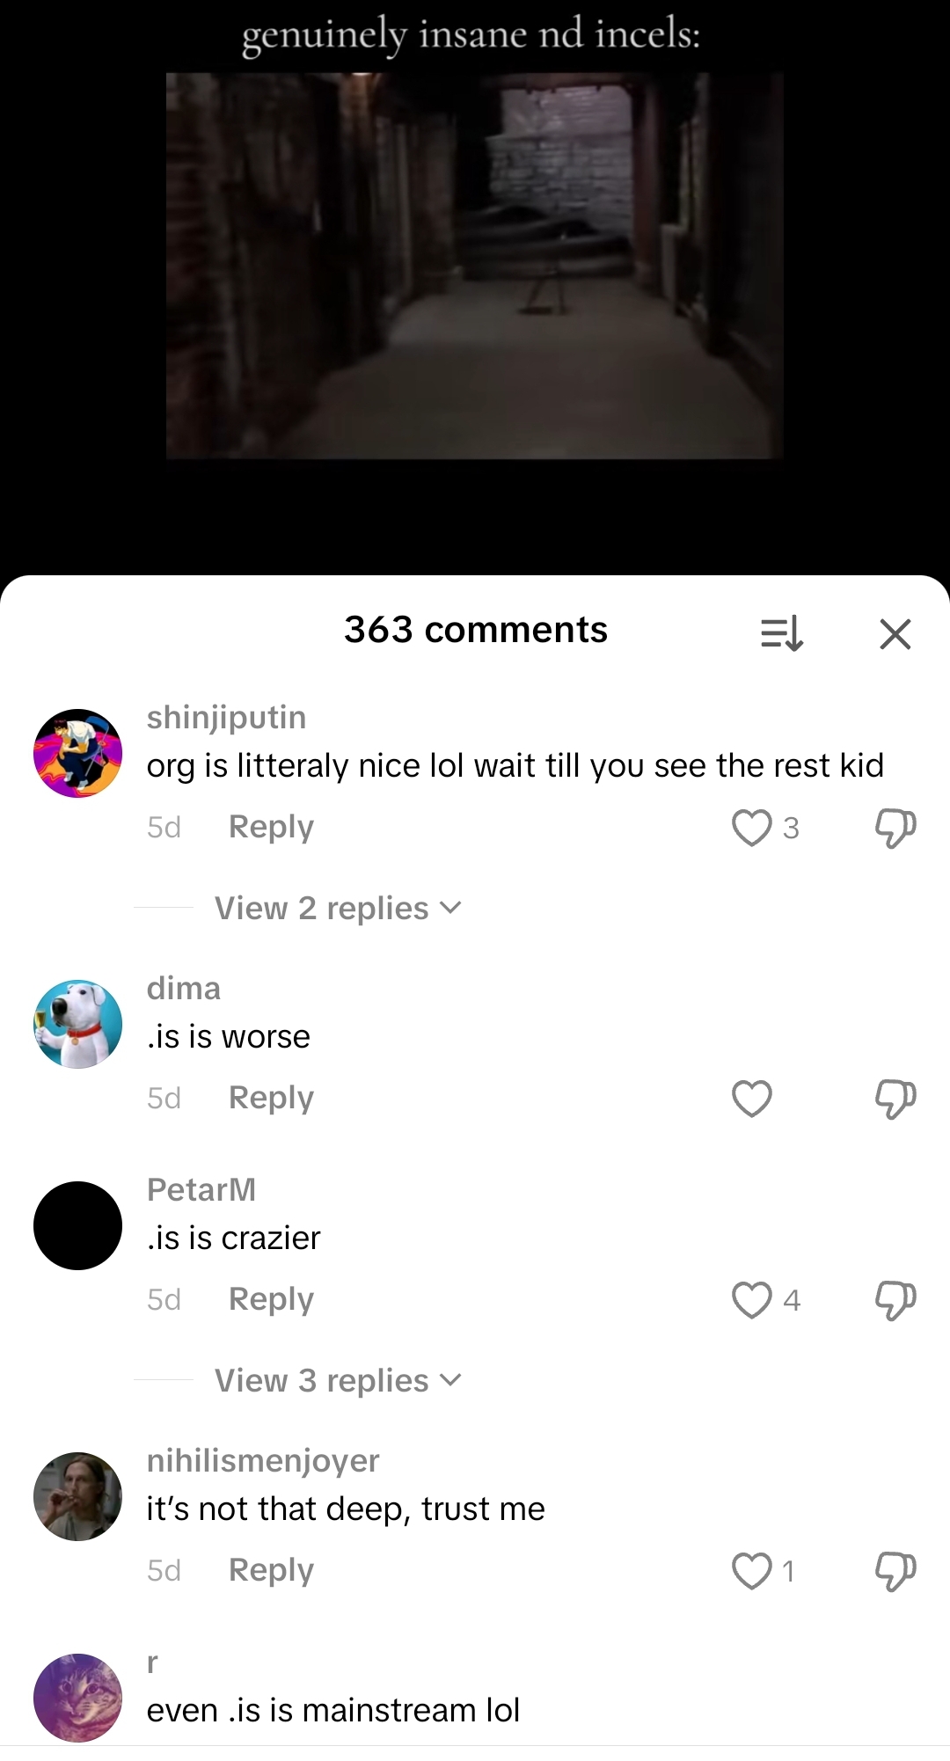This screenshot has width=950, height=1761.
Task: Open nihilismenjoyer username link
Action: [263, 1460]
